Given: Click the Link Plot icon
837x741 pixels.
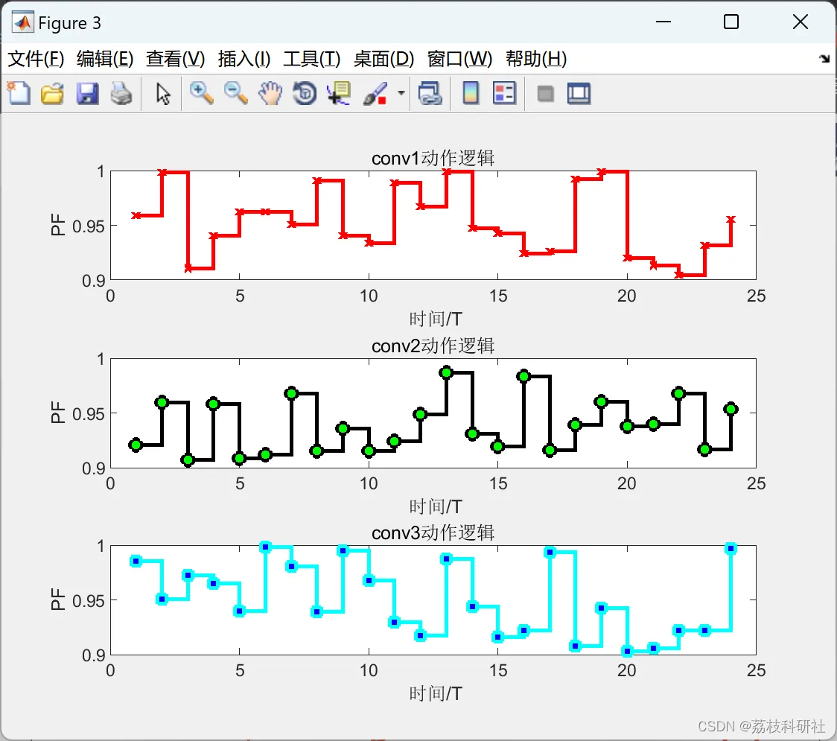Looking at the screenshot, I should tap(430, 93).
